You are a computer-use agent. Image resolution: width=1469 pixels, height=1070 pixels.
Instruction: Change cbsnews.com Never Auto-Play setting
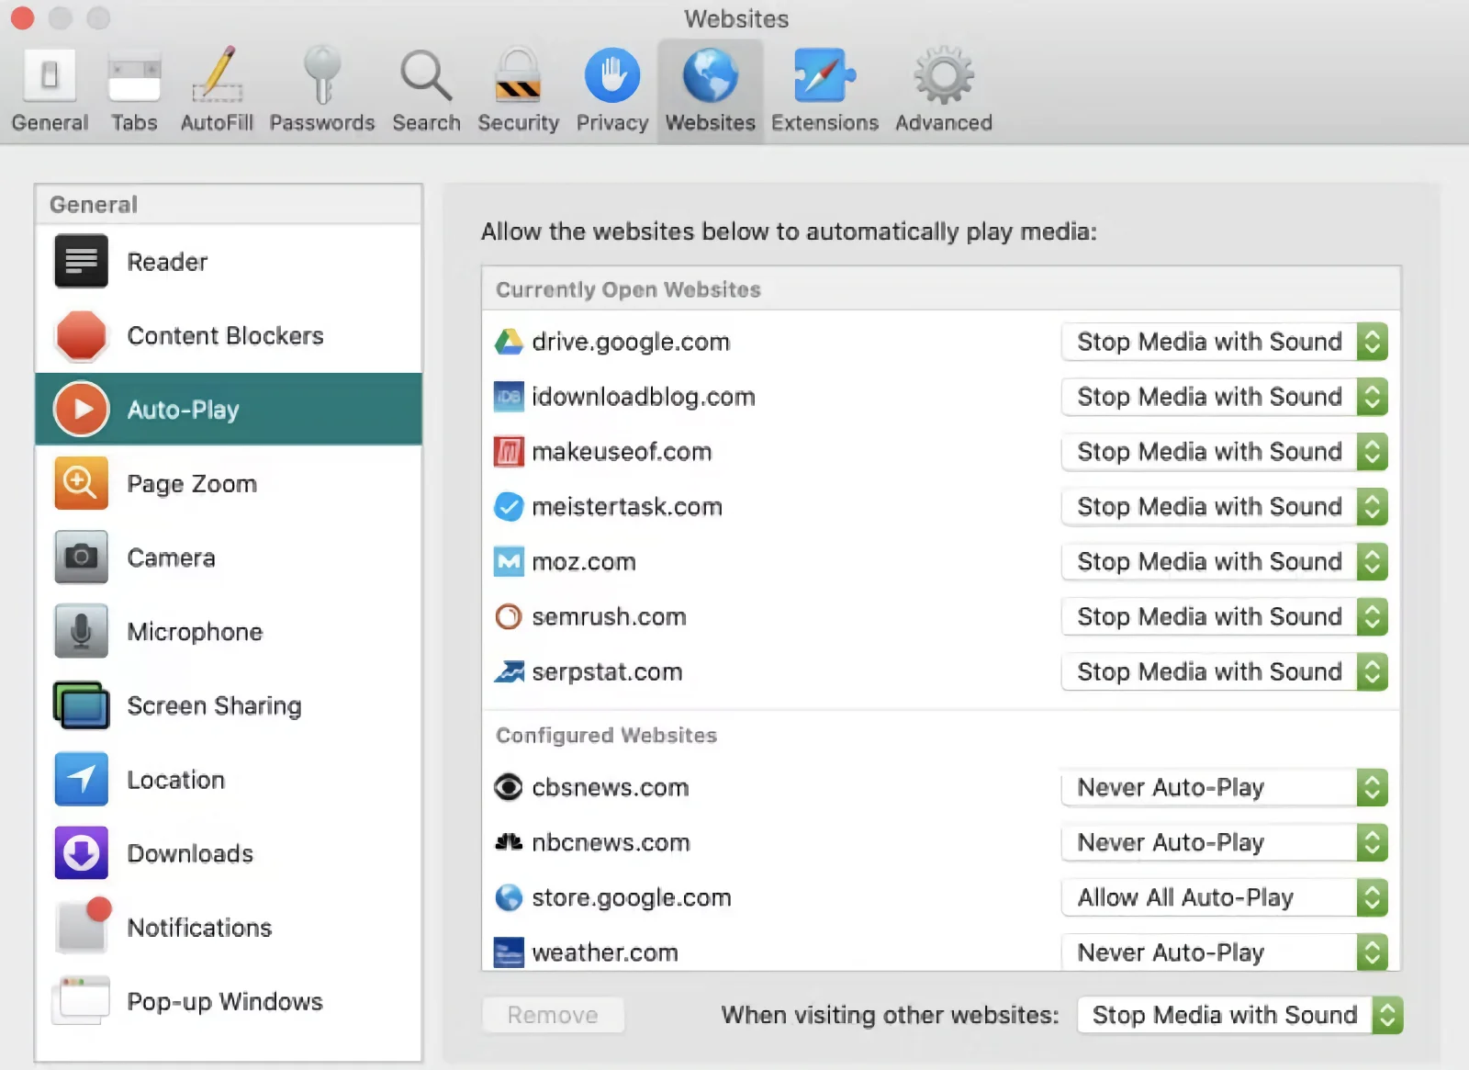(x=1224, y=787)
